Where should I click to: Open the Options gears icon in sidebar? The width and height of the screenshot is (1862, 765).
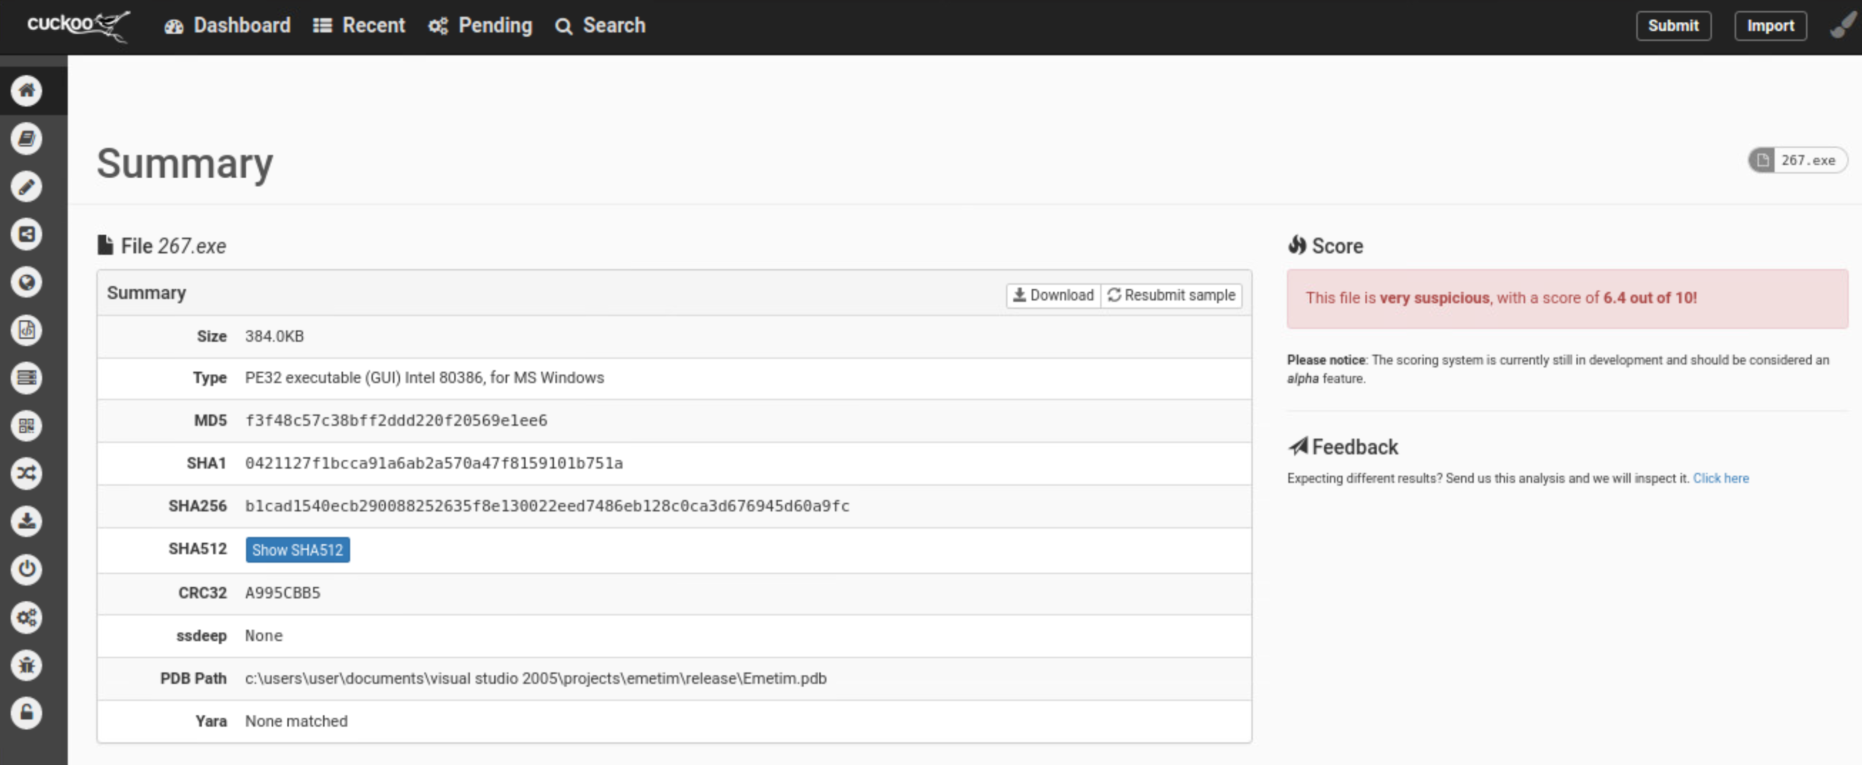(27, 618)
